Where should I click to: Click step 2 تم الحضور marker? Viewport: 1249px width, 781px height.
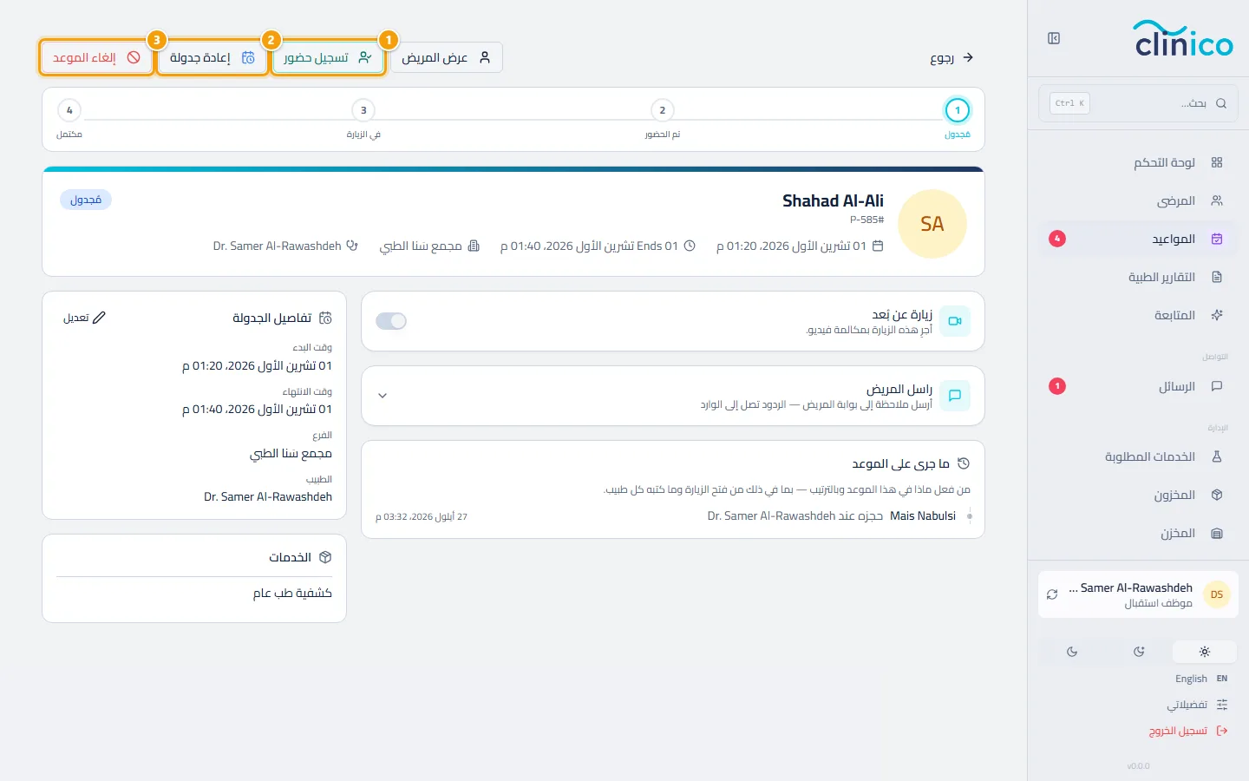[x=663, y=110]
